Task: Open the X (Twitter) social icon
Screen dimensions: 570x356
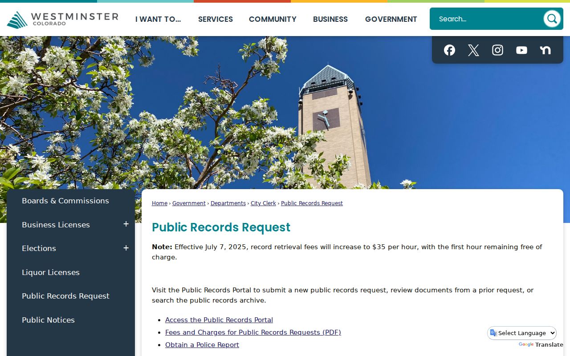Action: click(473, 50)
